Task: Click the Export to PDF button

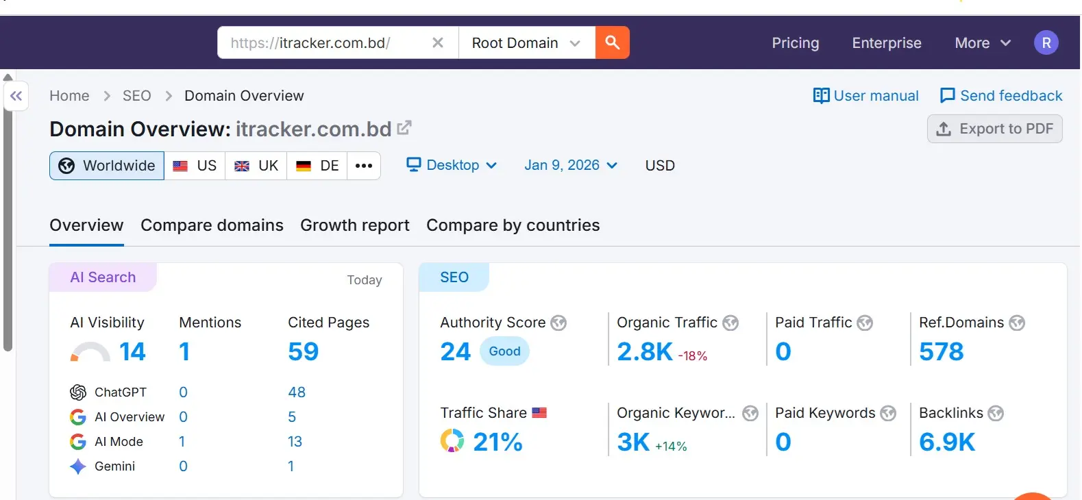Action: pyautogui.click(x=994, y=129)
